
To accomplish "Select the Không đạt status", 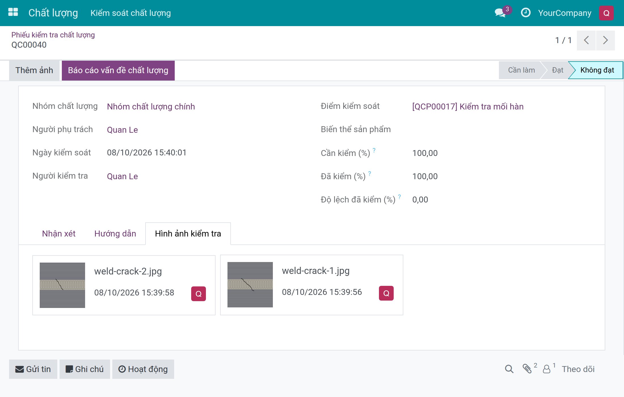I will click(597, 70).
